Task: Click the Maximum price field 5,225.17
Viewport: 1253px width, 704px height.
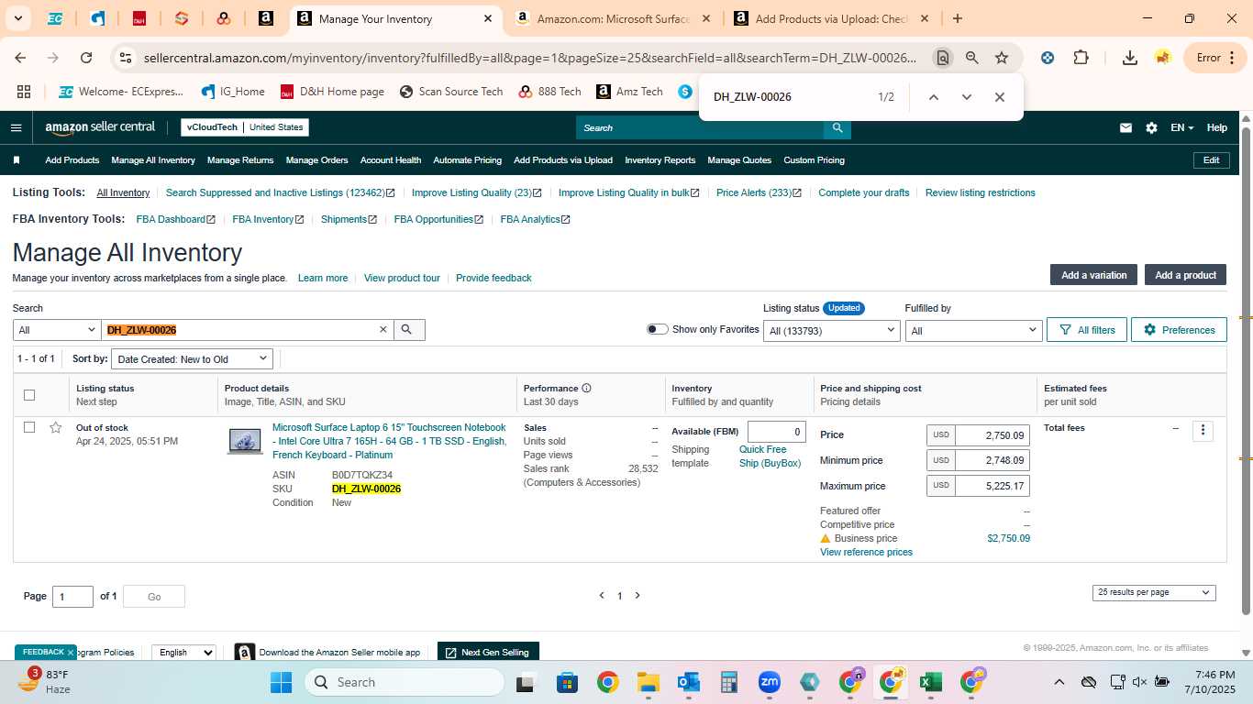Action: [992, 486]
